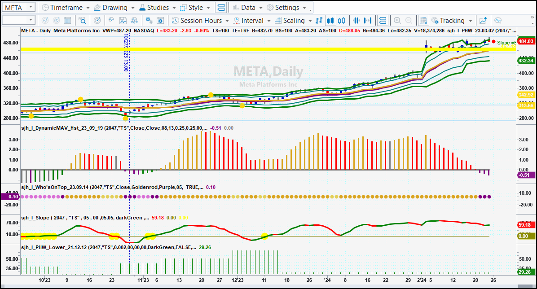Click the green Slope text on price chart
The height and width of the screenshot is (289, 537).
(506, 43)
